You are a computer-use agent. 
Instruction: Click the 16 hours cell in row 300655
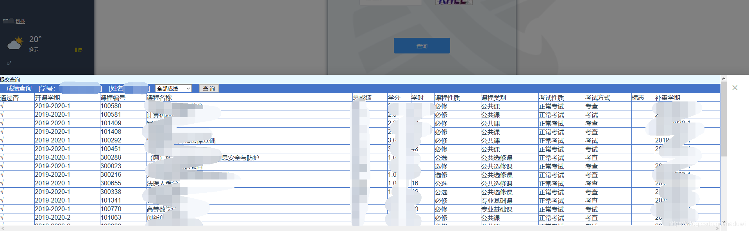pos(415,183)
